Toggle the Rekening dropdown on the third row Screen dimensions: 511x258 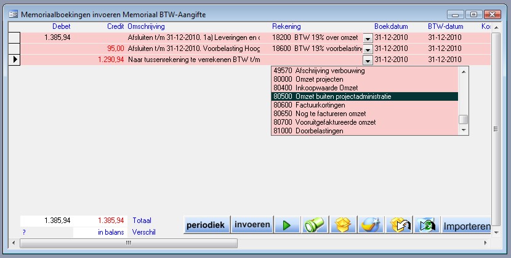coord(368,60)
